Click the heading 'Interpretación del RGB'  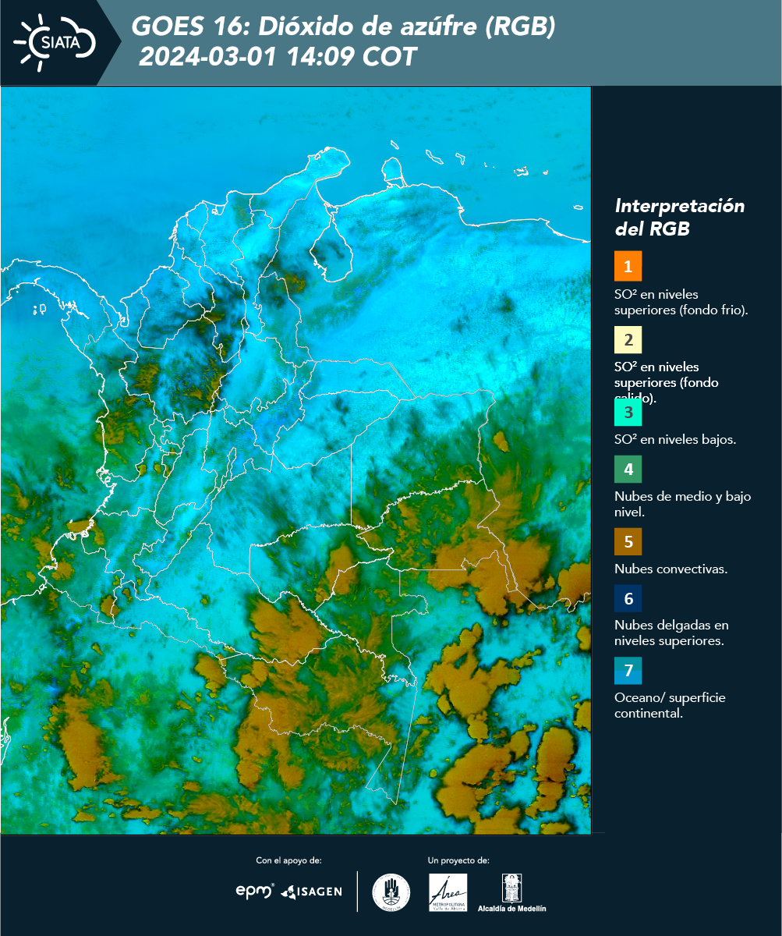tap(680, 218)
